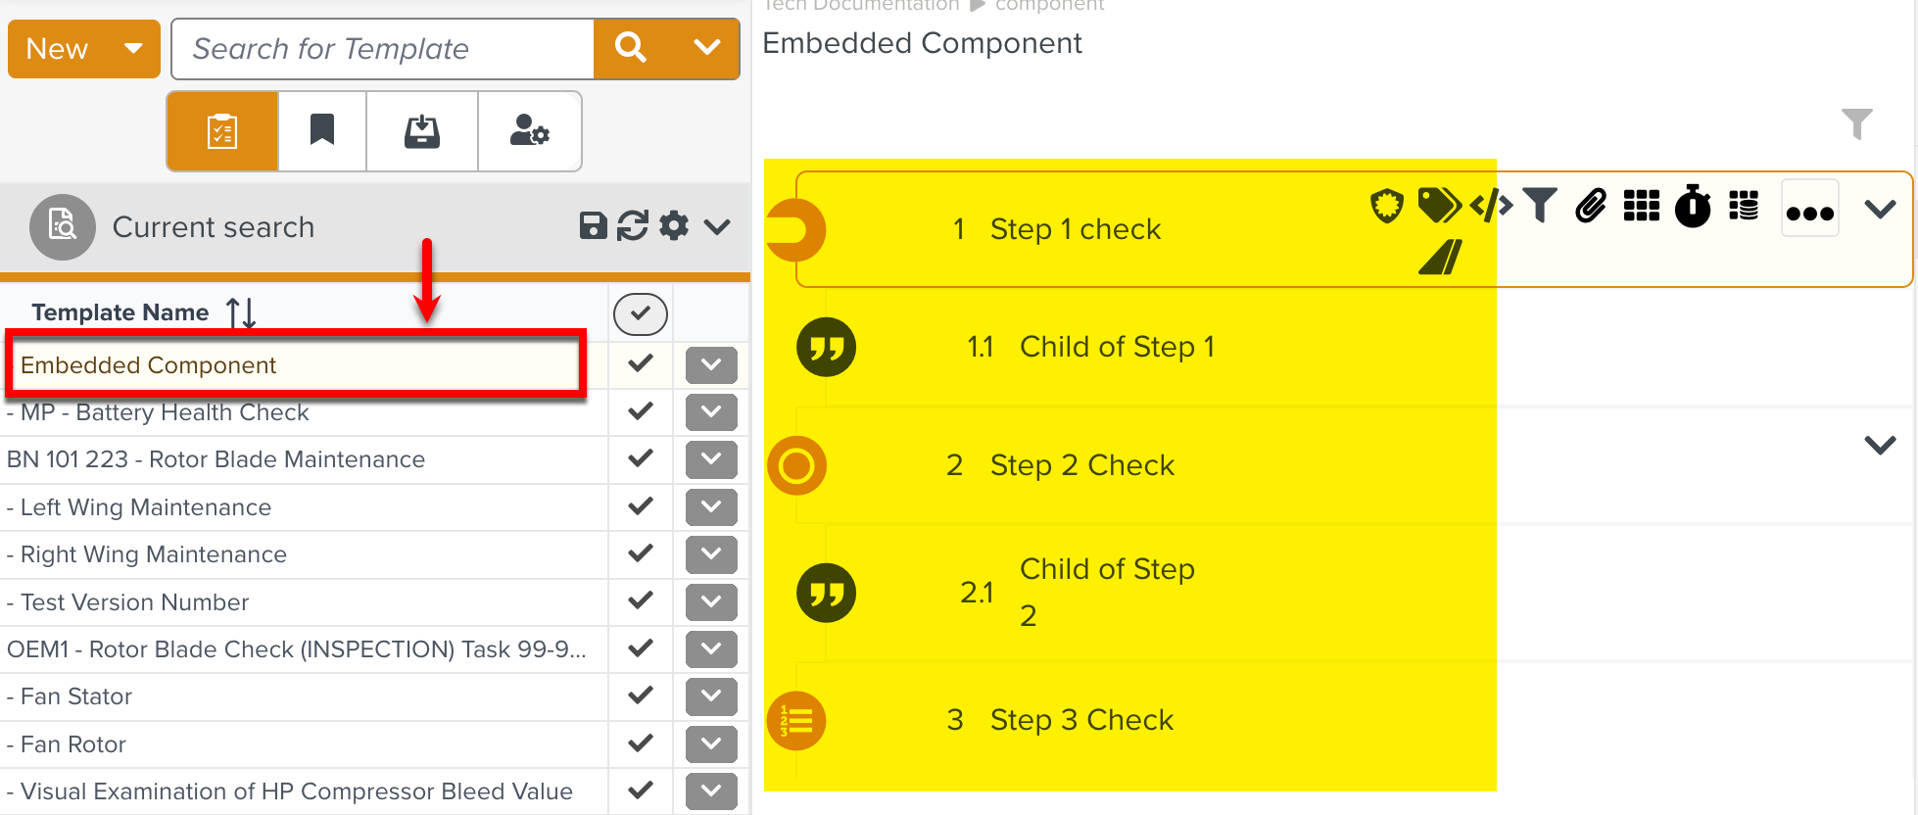
Task: Toggle the checkmark for Embedded Component row
Action: (641, 363)
